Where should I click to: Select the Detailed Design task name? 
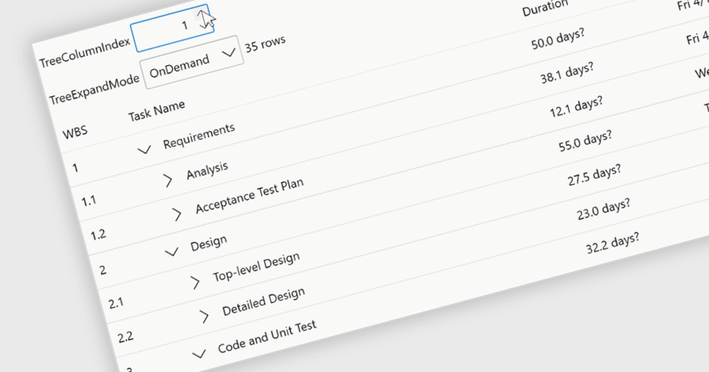tap(264, 302)
